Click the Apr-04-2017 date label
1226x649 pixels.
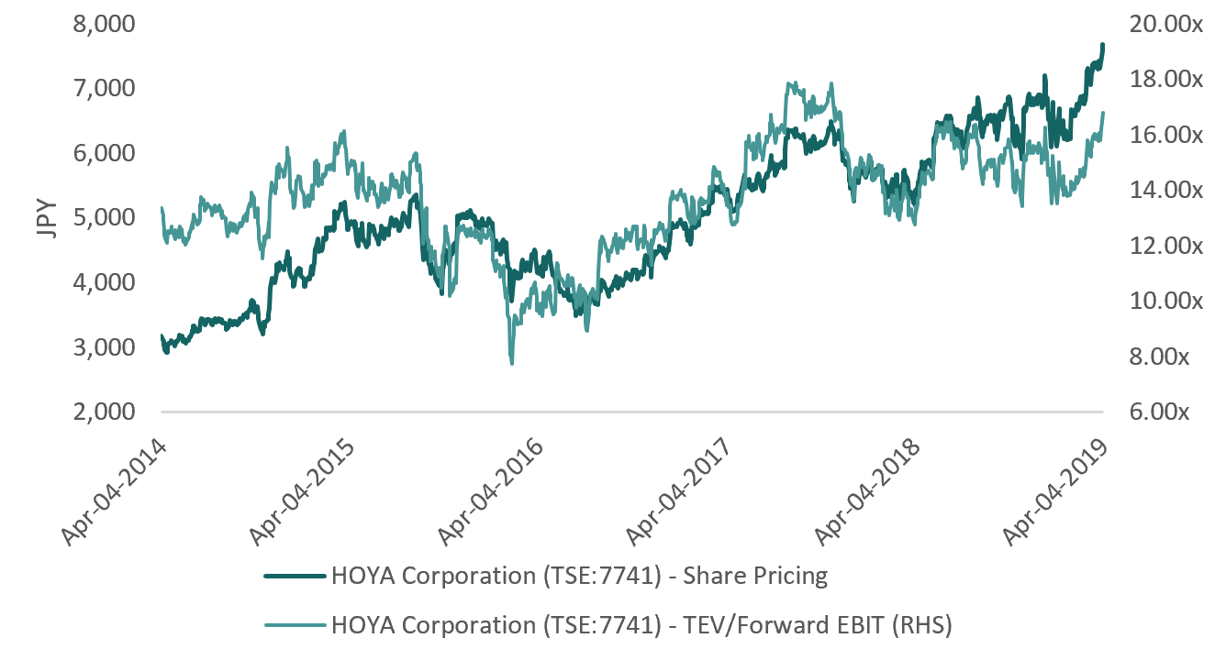[679, 492]
